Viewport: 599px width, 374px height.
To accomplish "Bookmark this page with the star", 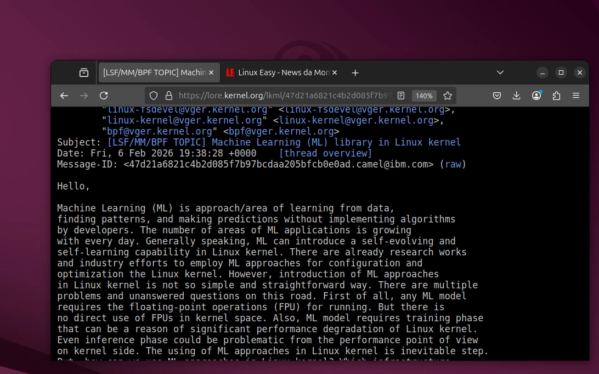I will coord(448,96).
